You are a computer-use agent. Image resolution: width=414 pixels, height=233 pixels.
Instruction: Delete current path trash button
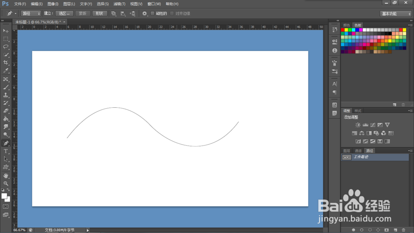click(x=403, y=230)
